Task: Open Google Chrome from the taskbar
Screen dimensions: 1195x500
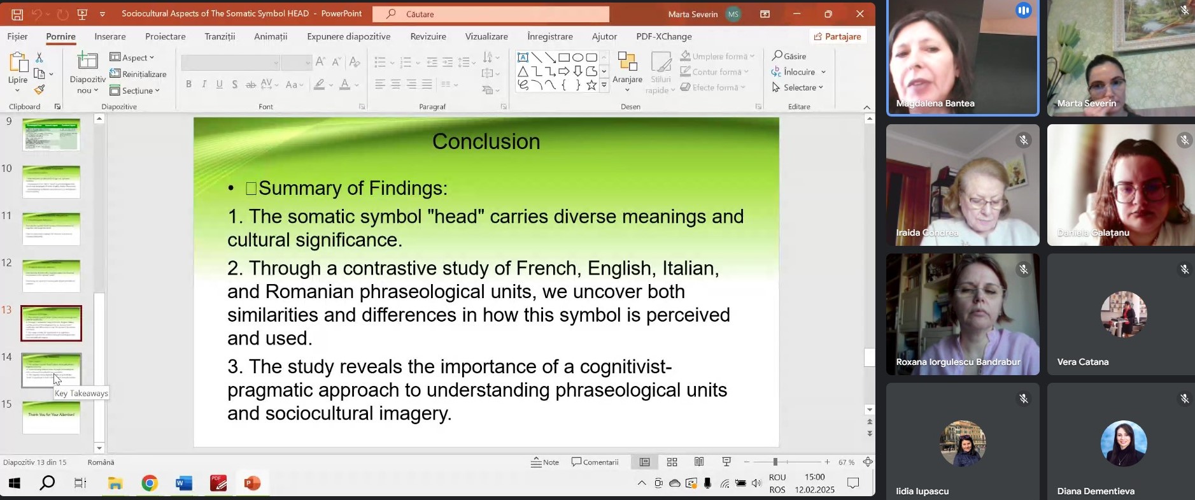Action: click(x=150, y=484)
